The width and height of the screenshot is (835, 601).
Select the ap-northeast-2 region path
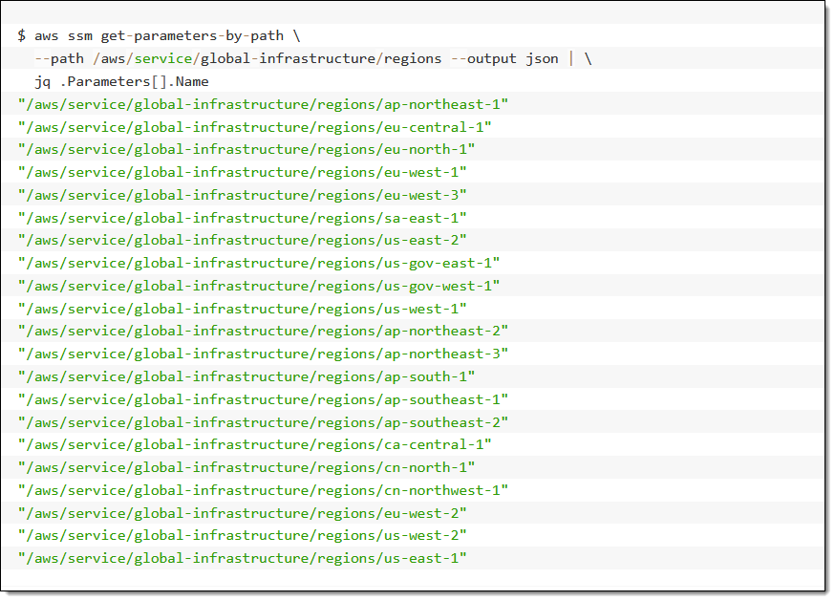(263, 332)
